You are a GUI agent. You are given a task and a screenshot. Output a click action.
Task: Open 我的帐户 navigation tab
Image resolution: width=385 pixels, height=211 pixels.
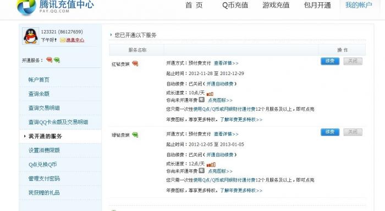(x=359, y=5)
